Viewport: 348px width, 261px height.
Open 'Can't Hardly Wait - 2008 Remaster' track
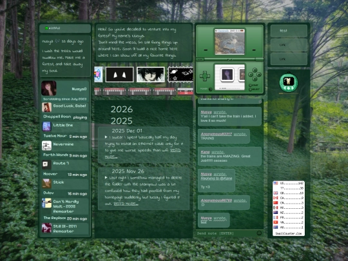tap(66, 206)
